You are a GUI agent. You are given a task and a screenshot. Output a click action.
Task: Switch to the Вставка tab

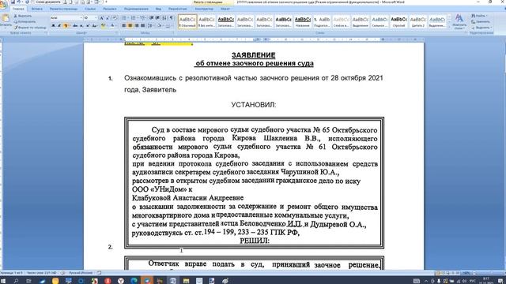[x=37, y=9]
